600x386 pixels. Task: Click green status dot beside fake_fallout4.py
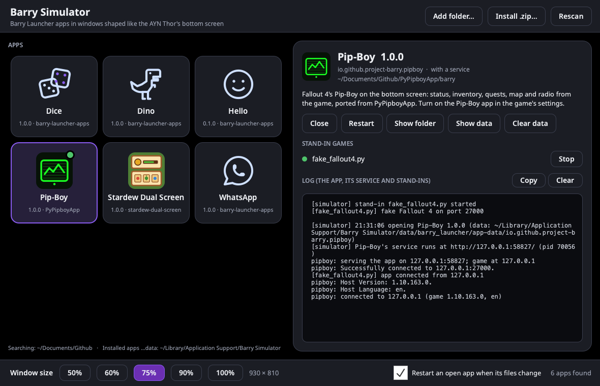pos(305,159)
